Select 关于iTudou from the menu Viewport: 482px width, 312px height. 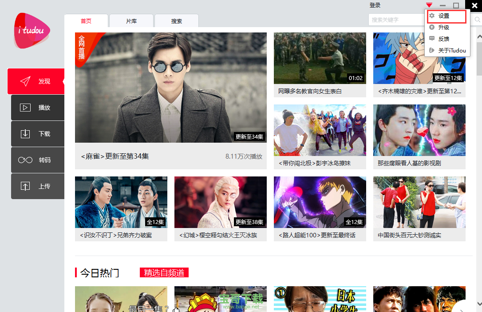coord(452,51)
